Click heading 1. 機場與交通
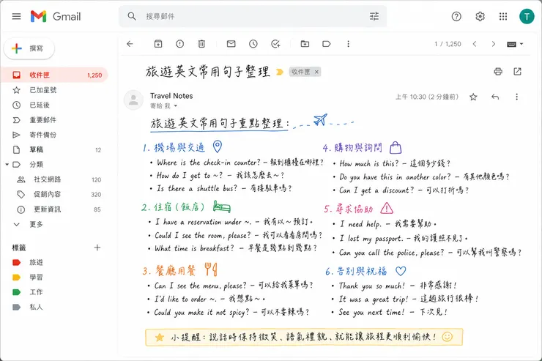 (x=174, y=147)
